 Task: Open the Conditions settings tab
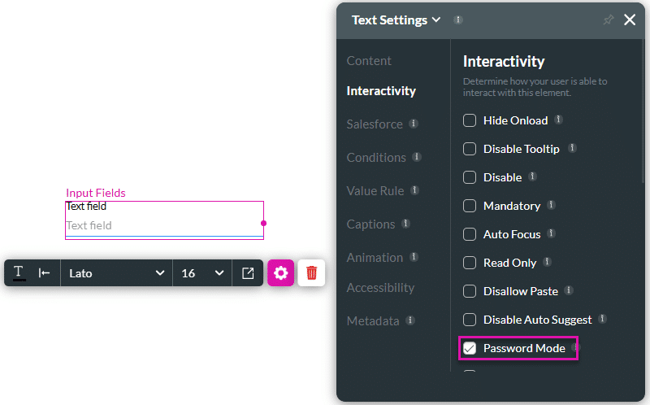click(376, 157)
